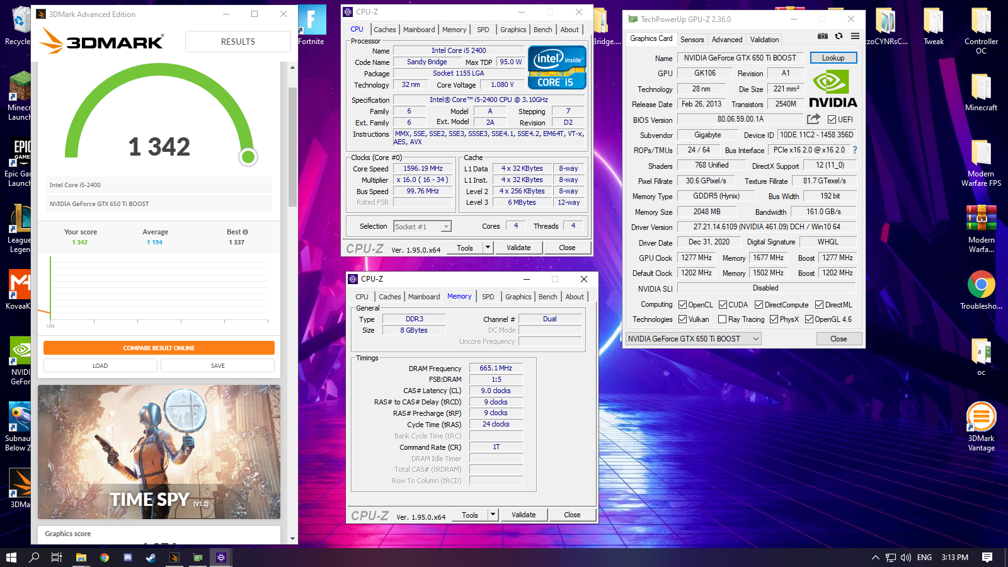Click the Intel Core i5 logo in CPU-Z
Screen dimensions: 1008x567
point(557,67)
